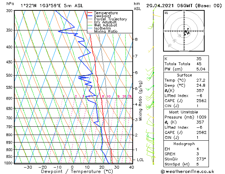Click the 5 km altitude tick label
225x174 pixels.
pos(136,88)
